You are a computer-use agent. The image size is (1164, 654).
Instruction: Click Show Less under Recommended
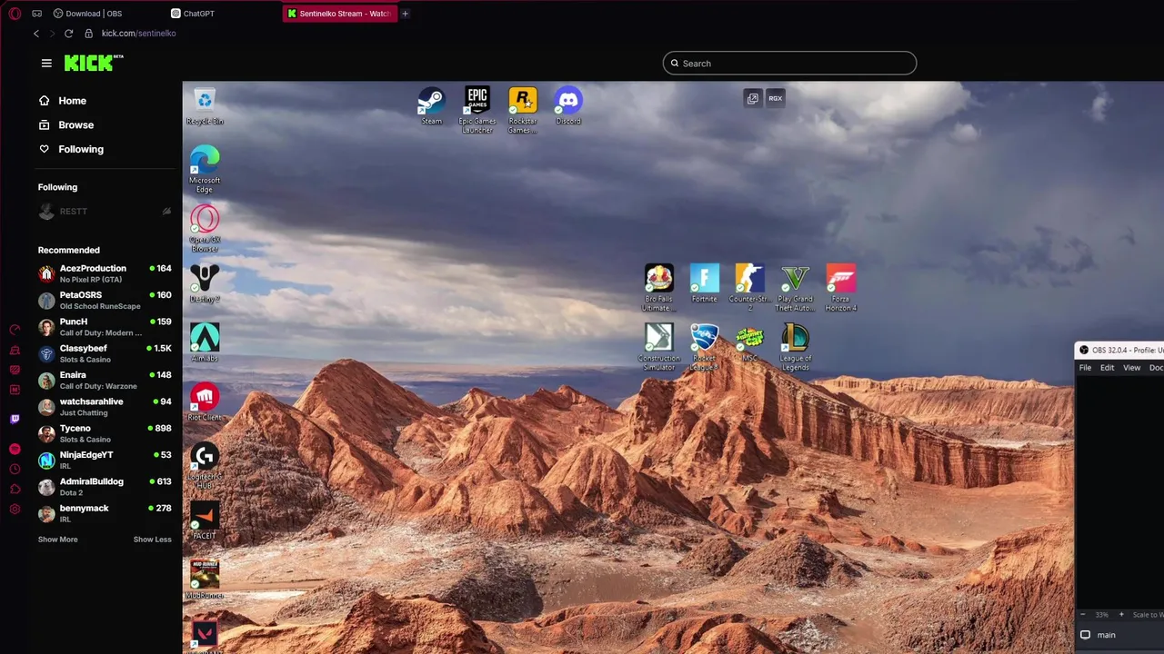152,540
